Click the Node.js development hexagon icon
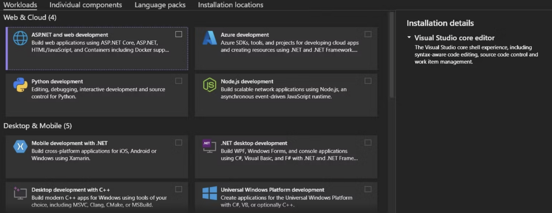Image resolution: width=552 pixels, height=213 pixels. 210,85
